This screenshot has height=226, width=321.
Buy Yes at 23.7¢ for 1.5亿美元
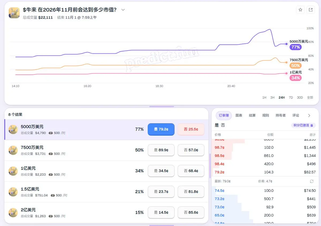(161, 192)
